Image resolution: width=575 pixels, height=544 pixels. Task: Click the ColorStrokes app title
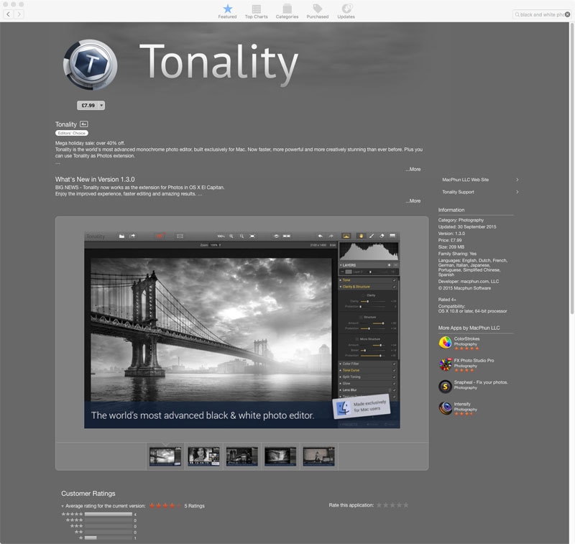[x=466, y=338]
